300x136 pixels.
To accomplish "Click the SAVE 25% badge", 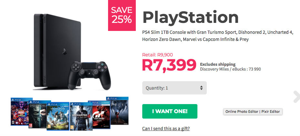I will pos(122,15).
